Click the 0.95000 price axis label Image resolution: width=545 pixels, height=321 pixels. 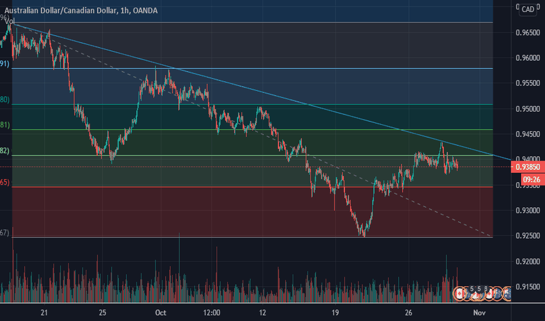tap(527, 109)
